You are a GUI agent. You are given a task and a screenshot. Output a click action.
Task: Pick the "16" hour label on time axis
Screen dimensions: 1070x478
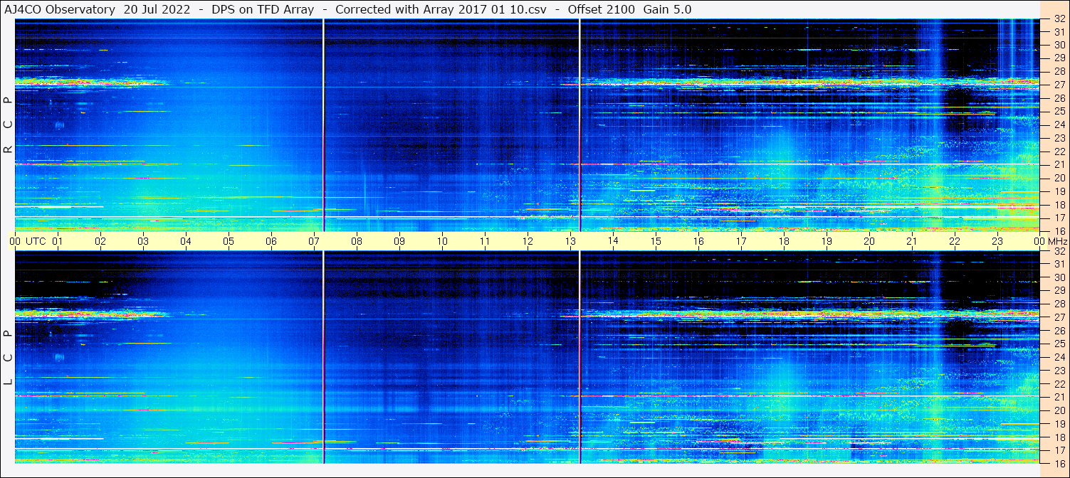coord(698,241)
